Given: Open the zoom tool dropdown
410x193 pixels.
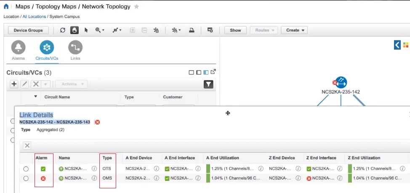Looking at the screenshot, I should tap(100, 30).
